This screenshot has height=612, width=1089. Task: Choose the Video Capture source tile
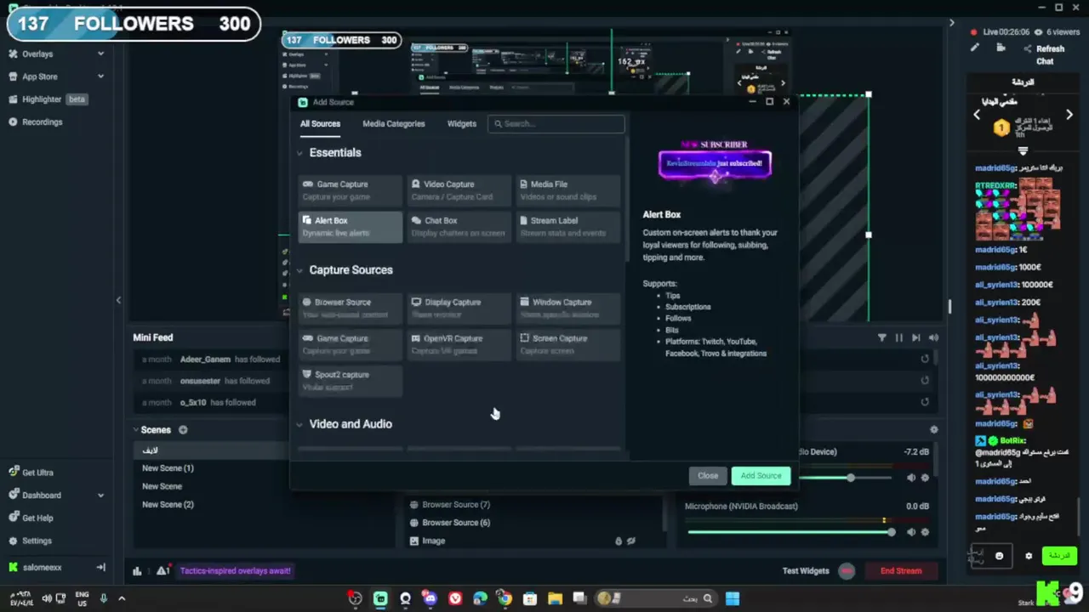pyautogui.click(x=459, y=190)
